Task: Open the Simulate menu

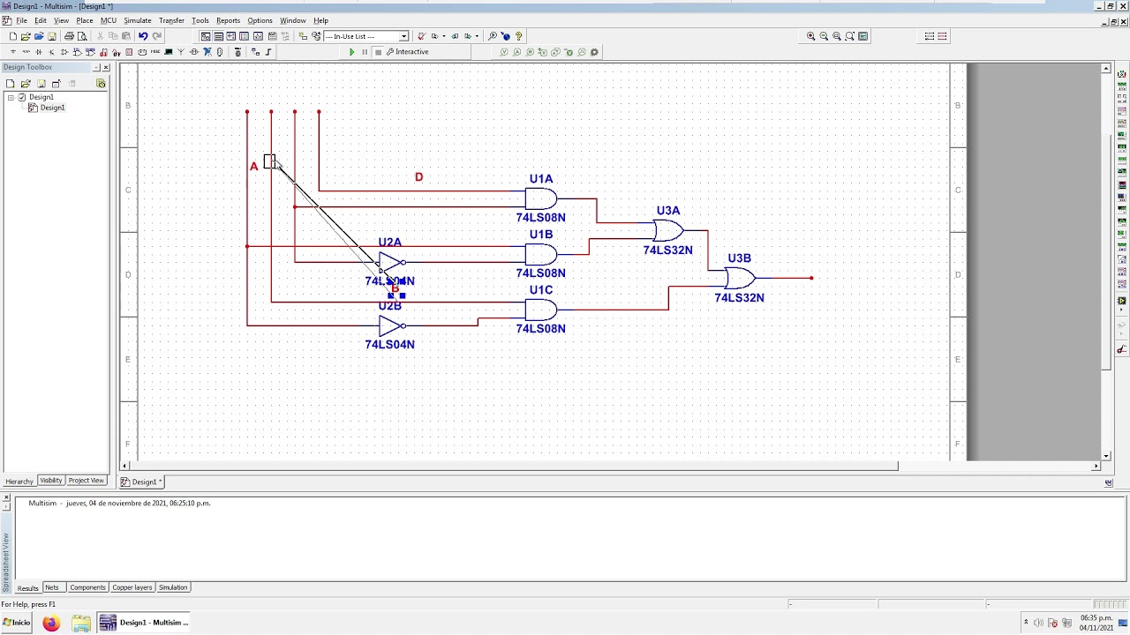Action: pos(137,20)
